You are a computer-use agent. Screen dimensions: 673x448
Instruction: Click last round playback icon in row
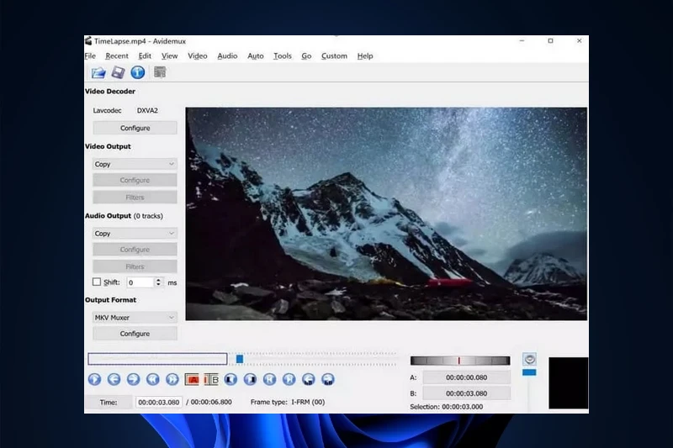[x=328, y=379]
